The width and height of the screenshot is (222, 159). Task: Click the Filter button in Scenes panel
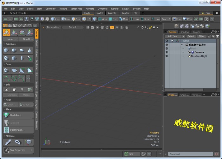pos(201,36)
